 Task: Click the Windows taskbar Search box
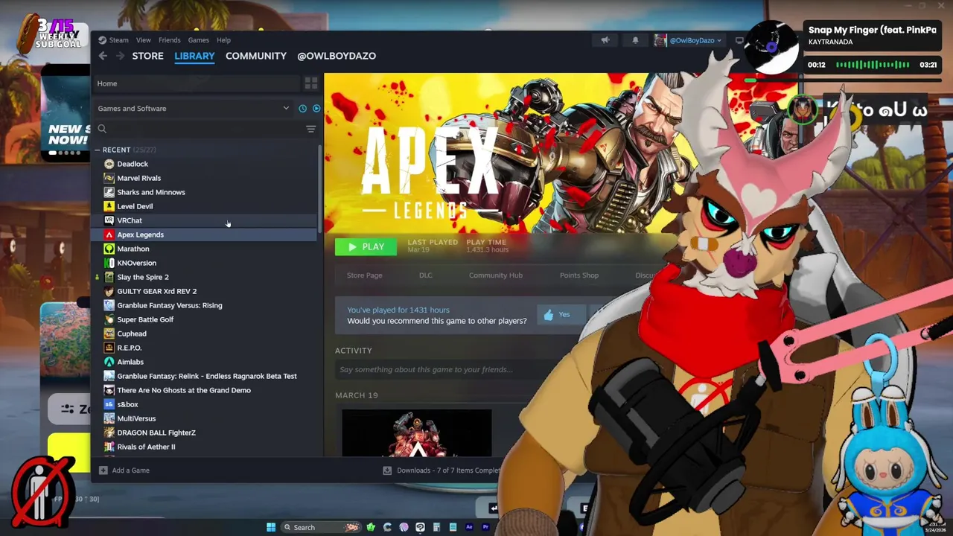322,527
